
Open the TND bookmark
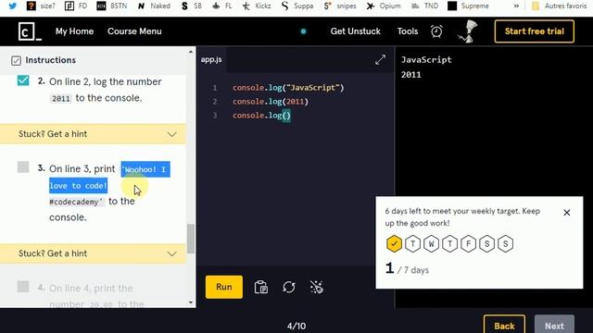coord(424,6)
